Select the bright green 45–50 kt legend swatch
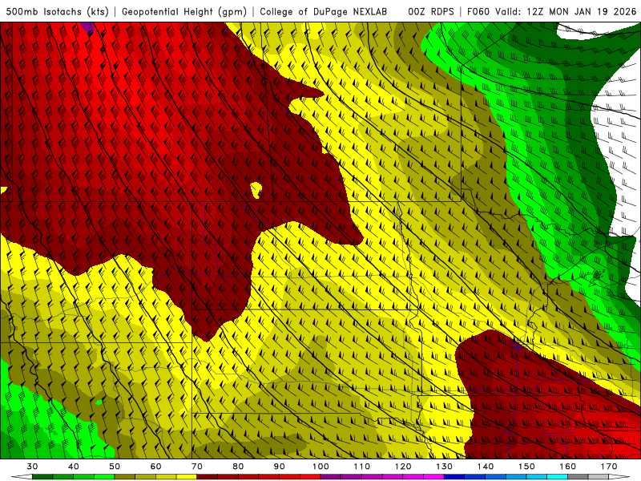641x481 pixels. [x=104, y=477]
